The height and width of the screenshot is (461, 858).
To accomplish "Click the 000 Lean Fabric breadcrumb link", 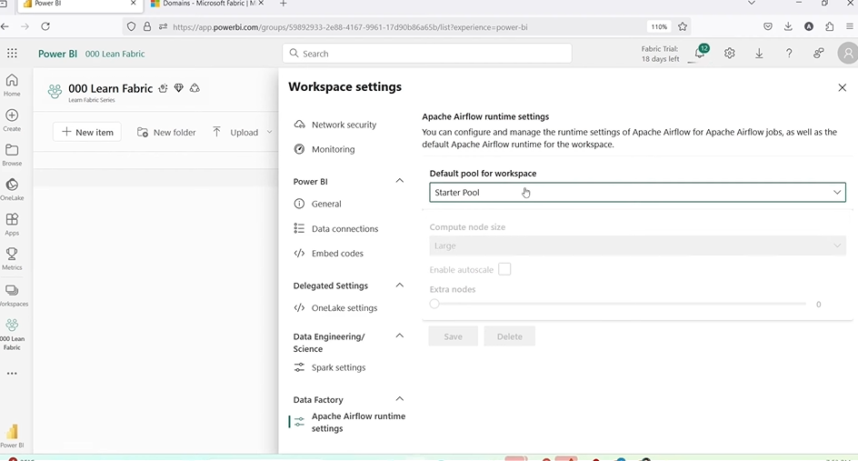I will 115,54.
